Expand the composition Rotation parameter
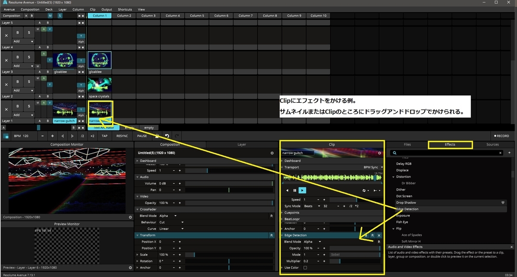The width and height of the screenshot is (517, 277). [138, 261]
